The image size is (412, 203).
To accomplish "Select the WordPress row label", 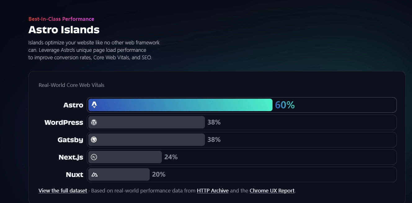I will coord(64,122).
